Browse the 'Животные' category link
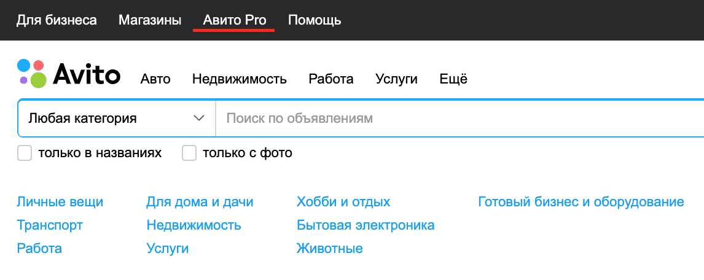The height and width of the screenshot is (280, 704). coord(329,249)
